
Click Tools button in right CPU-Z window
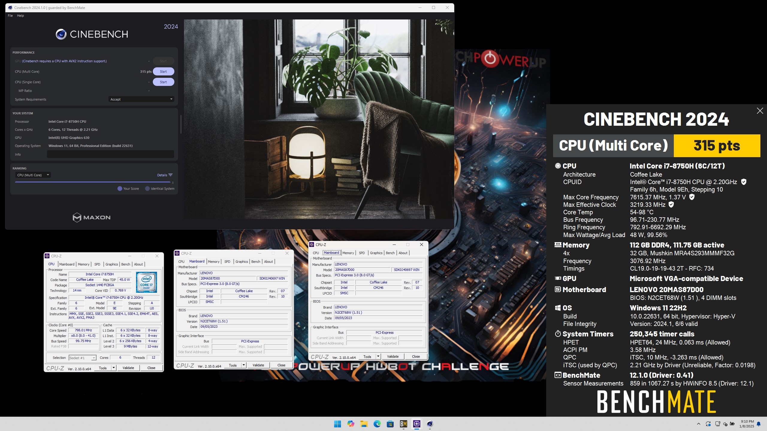click(367, 356)
